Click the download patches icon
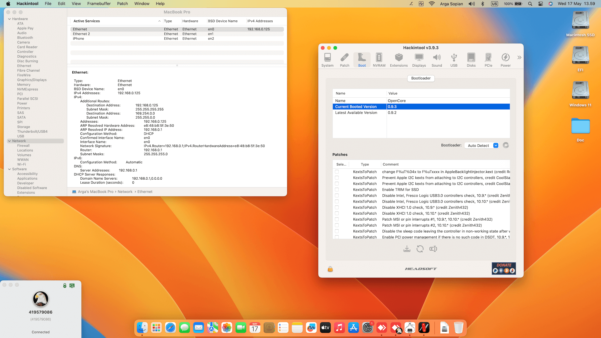Viewport: 601px width, 338px height. point(407,249)
